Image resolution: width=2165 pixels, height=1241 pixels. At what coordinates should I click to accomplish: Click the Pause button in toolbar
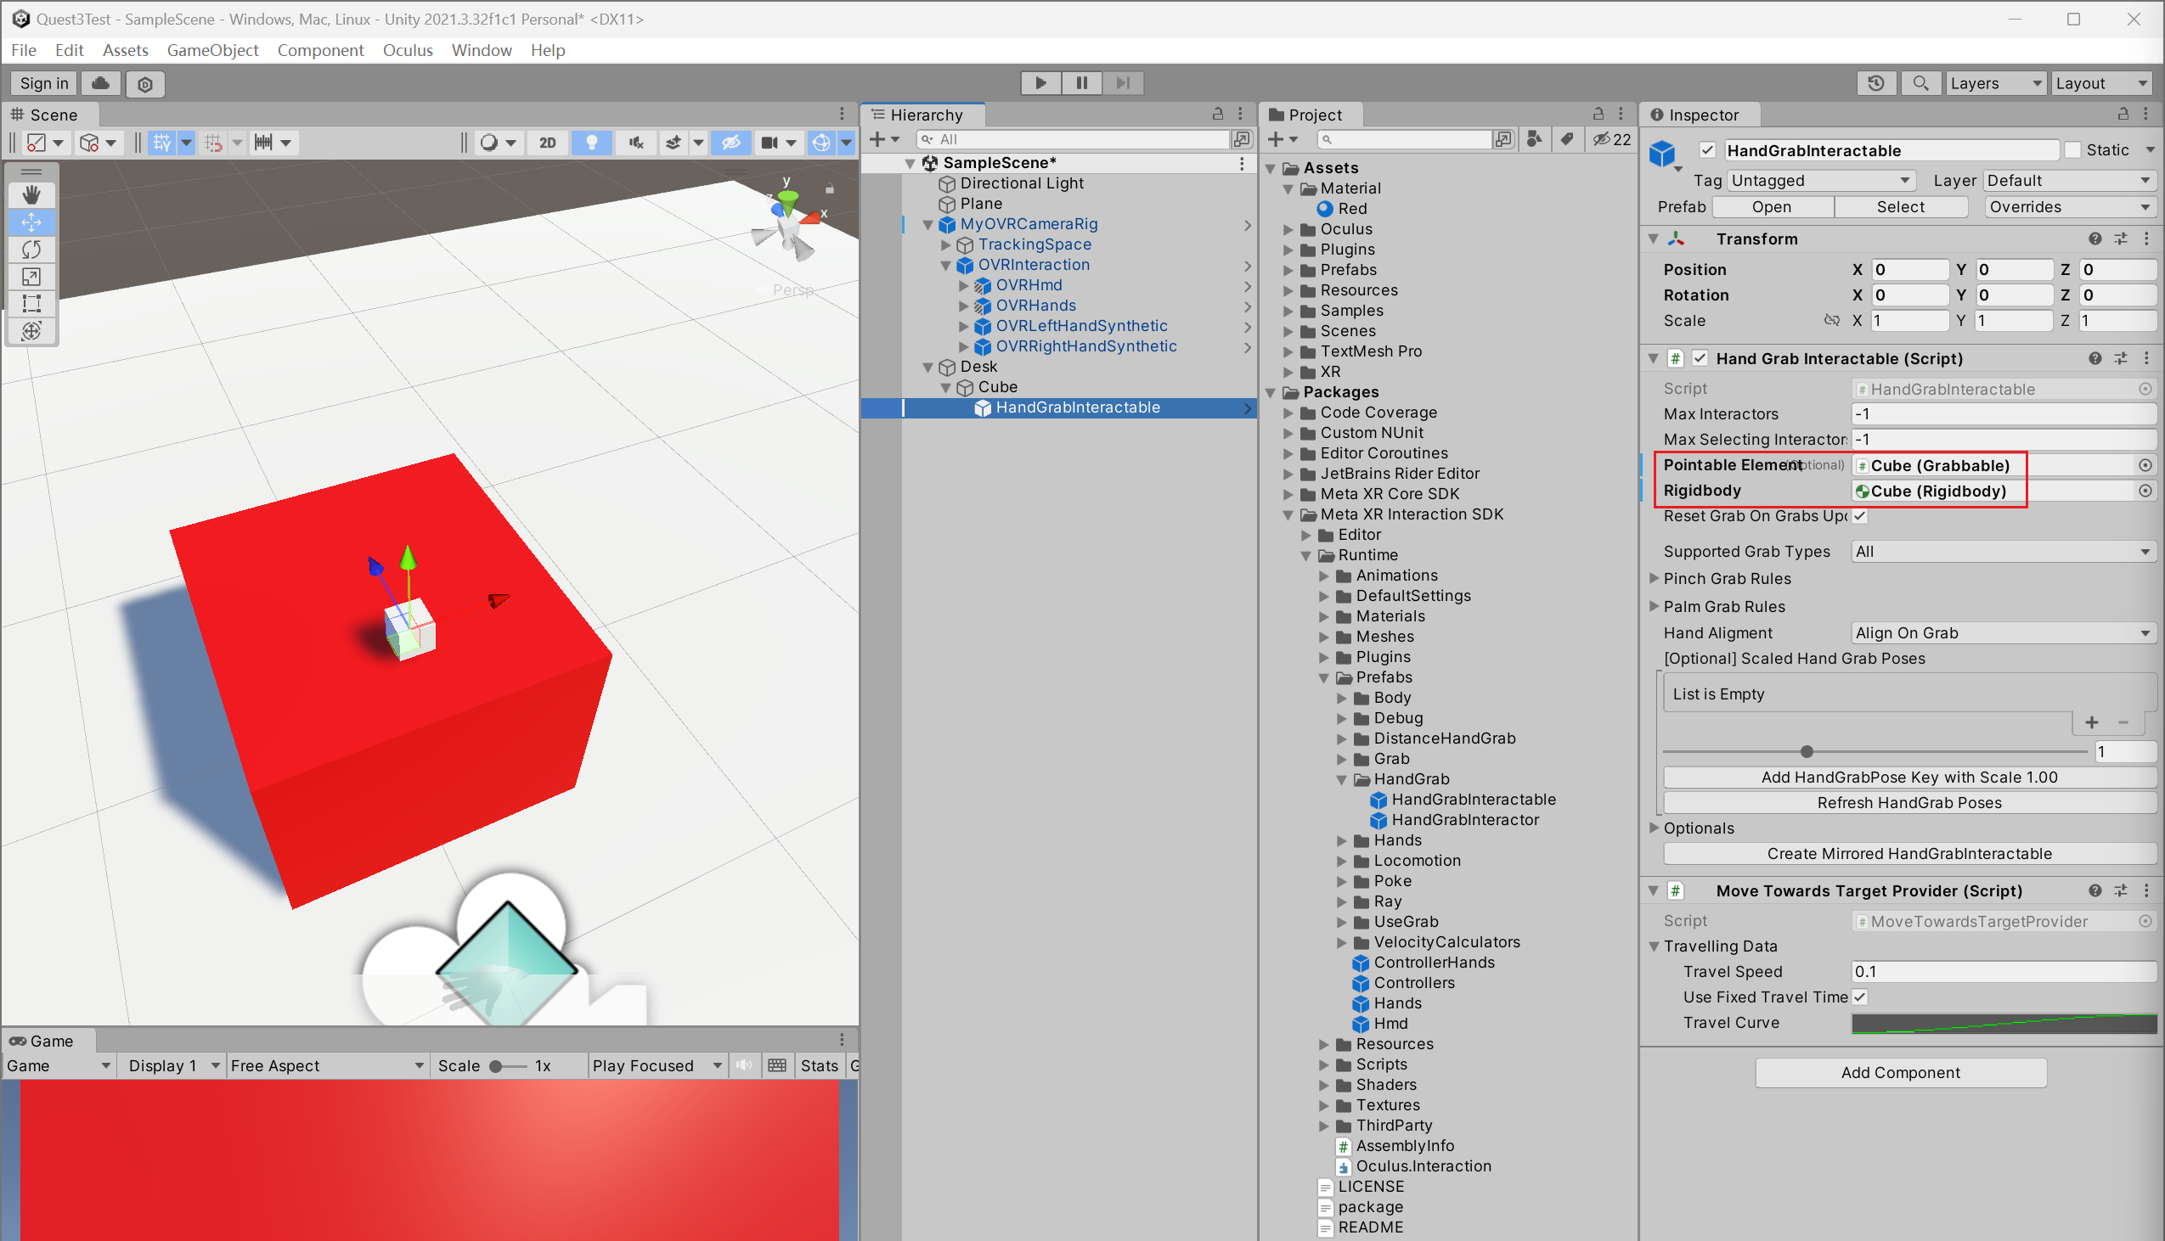pos(1081,83)
